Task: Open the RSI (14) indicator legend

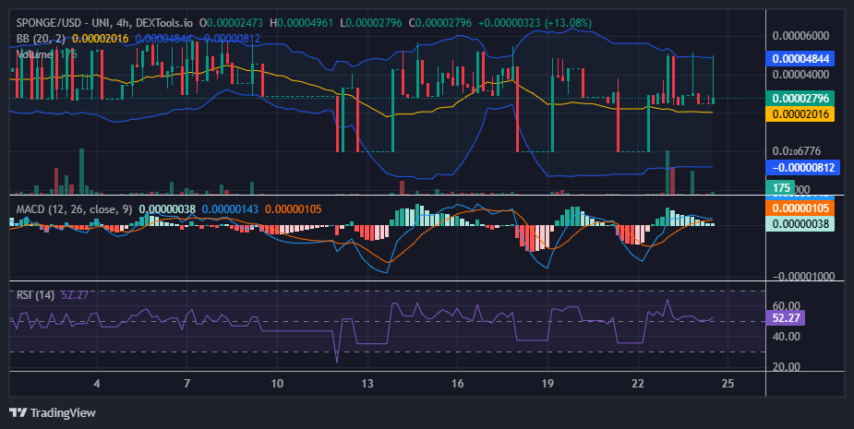Action: coord(35,295)
